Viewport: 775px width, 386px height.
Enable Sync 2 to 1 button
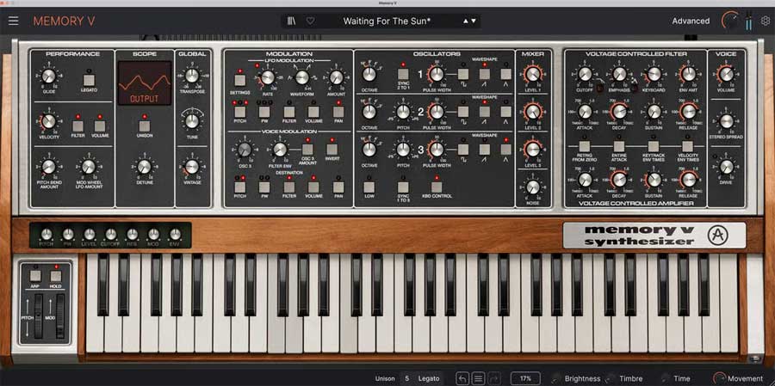[403, 74]
